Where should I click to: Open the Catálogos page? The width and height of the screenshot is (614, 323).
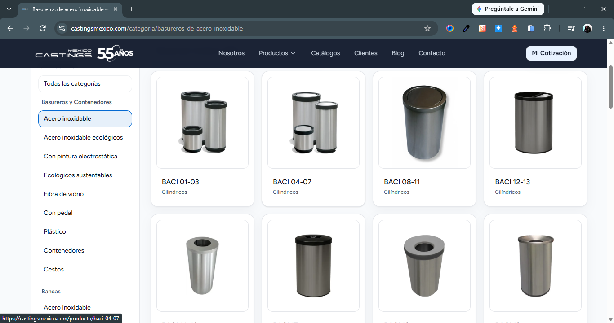coord(325,53)
